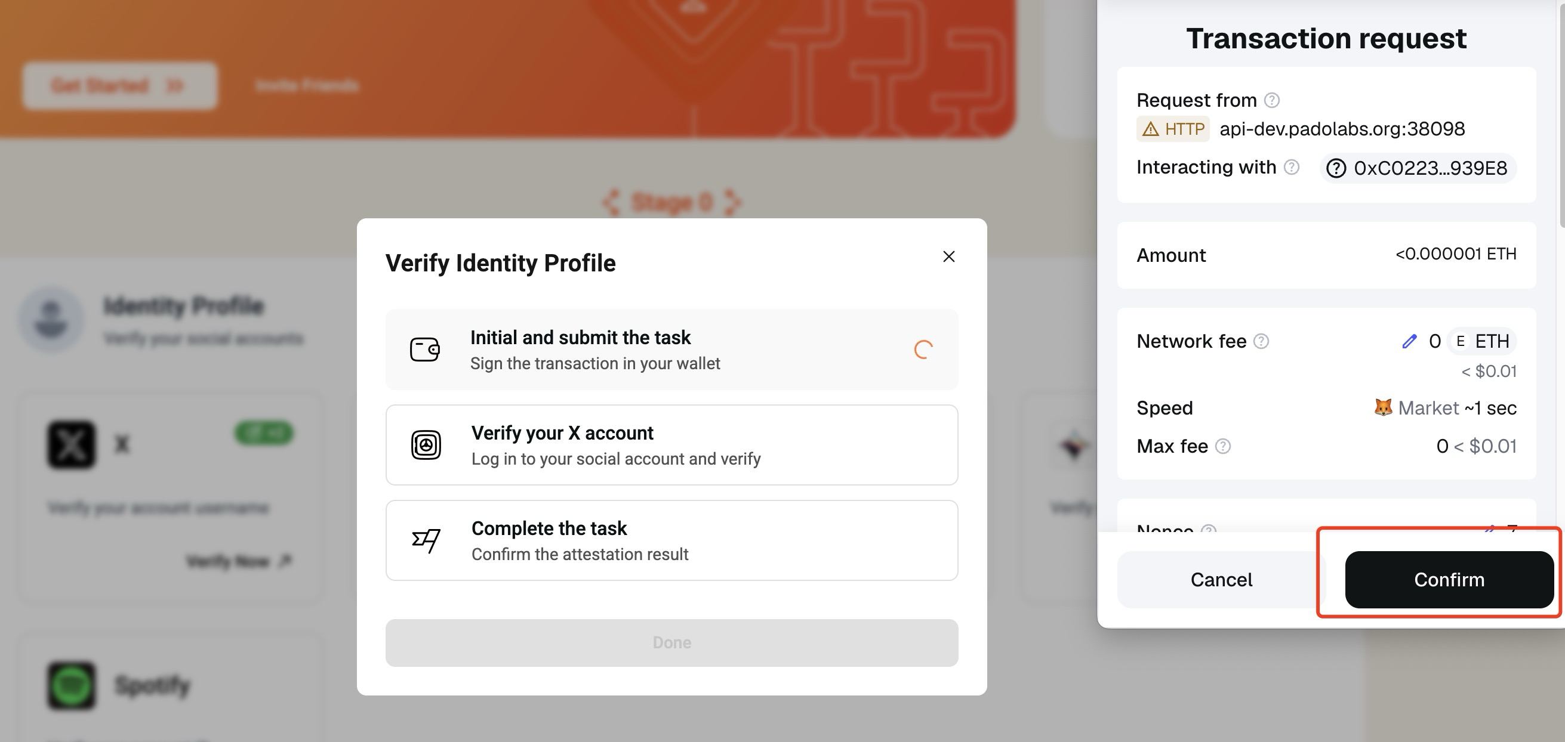
Task: Click the Confirm transaction button
Action: point(1449,579)
